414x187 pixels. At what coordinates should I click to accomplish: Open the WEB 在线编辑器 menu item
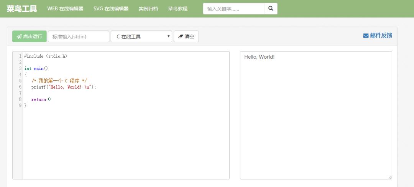tap(65, 8)
